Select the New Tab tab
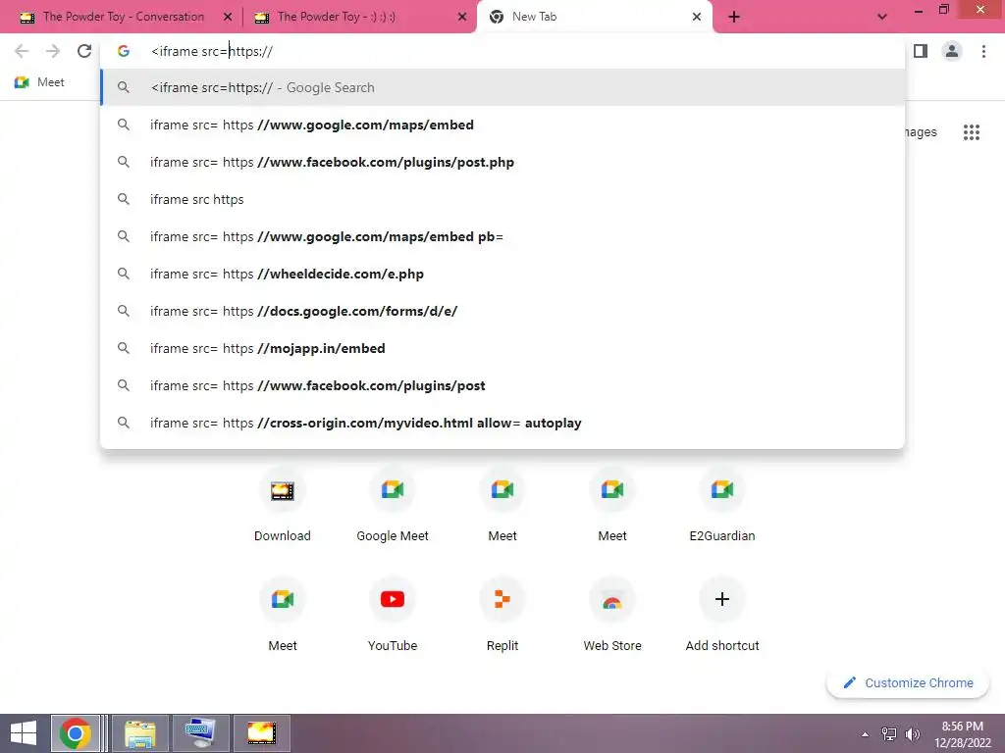This screenshot has width=1005, height=753. point(593,17)
